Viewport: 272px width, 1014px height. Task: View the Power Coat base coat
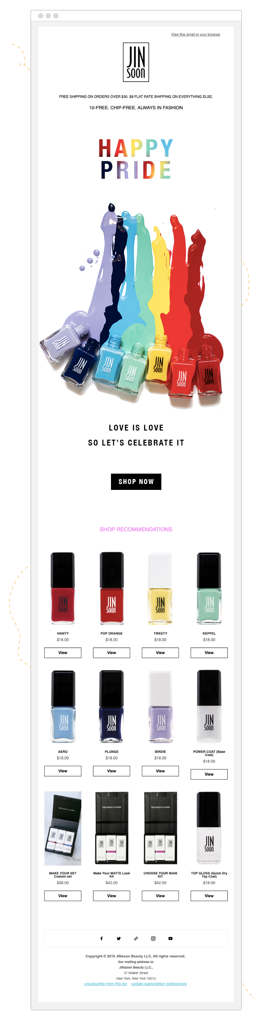209,774
